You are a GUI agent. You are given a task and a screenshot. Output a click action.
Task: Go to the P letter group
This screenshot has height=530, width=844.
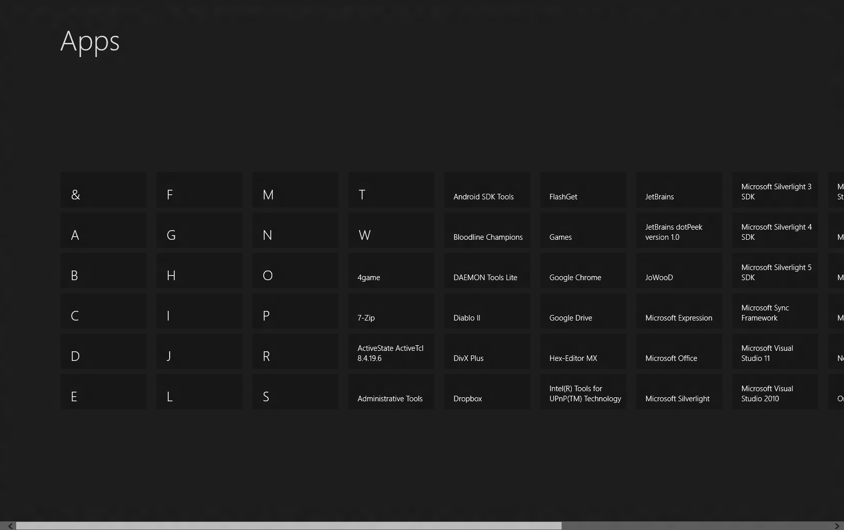pos(295,311)
